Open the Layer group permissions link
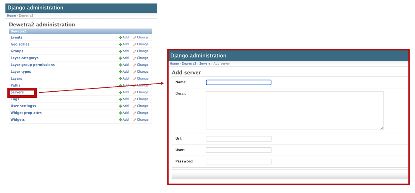 [x=33, y=65]
